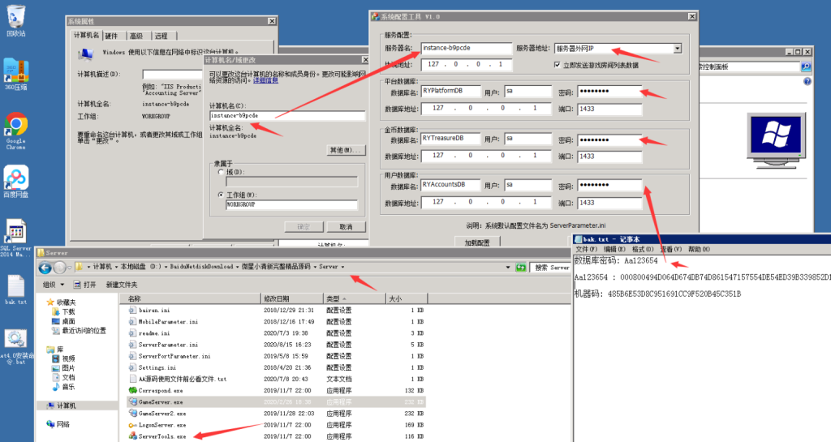Click the 加载配置 button

477,242
